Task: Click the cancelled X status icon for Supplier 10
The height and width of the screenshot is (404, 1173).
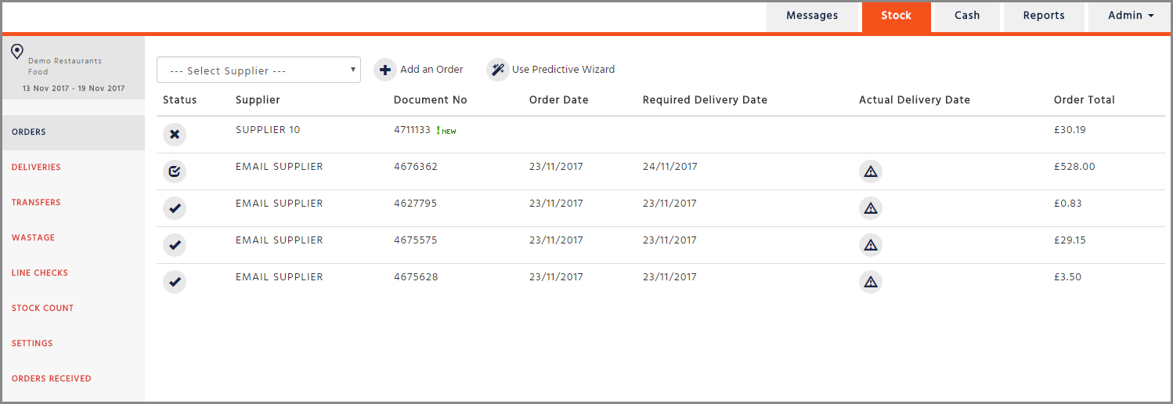Action: click(175, 135)
